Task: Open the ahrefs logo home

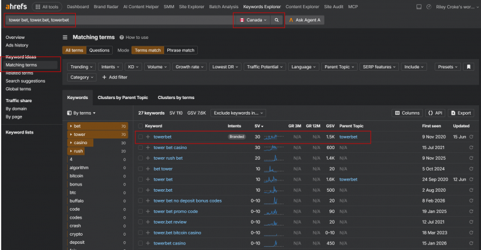Action: click(x=16, y=6)
